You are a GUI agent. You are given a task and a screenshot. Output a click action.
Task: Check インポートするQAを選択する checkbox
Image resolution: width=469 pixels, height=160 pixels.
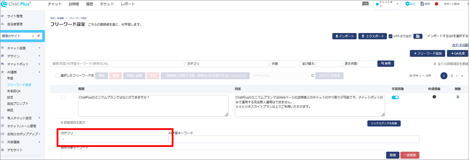coord(425,36)
